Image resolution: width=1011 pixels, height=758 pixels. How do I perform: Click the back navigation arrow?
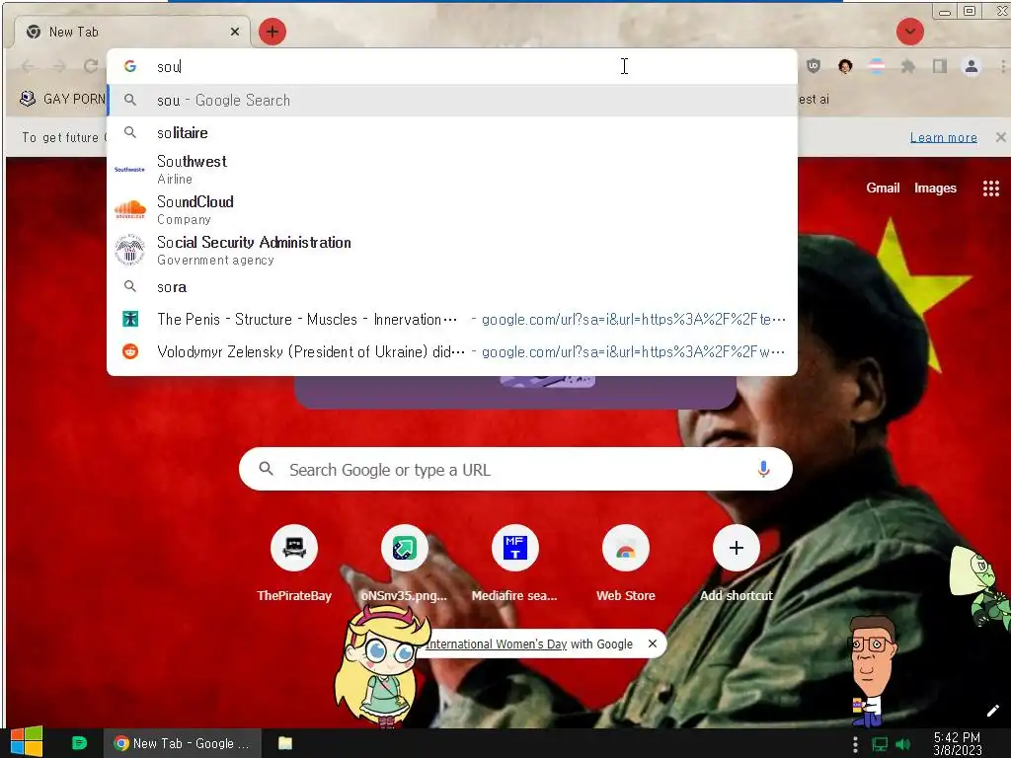click(x=28, y=66)
